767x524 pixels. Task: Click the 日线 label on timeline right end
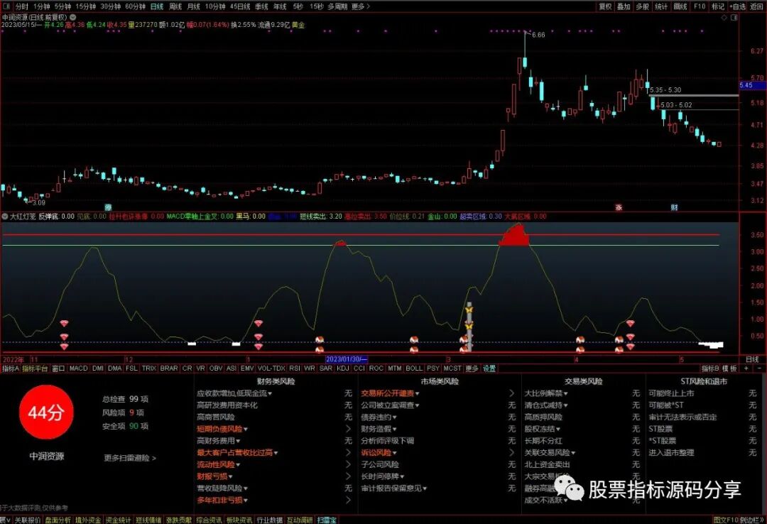point(752,359)
